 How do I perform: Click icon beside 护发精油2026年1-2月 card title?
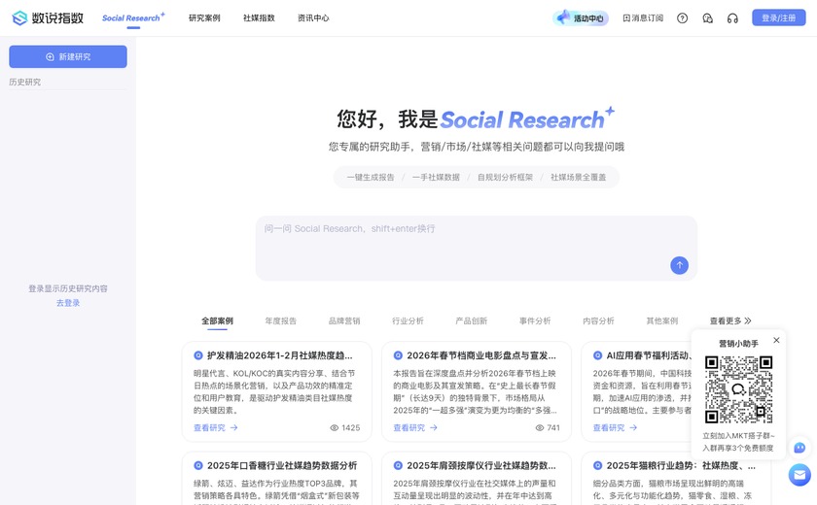coord(198,355)
